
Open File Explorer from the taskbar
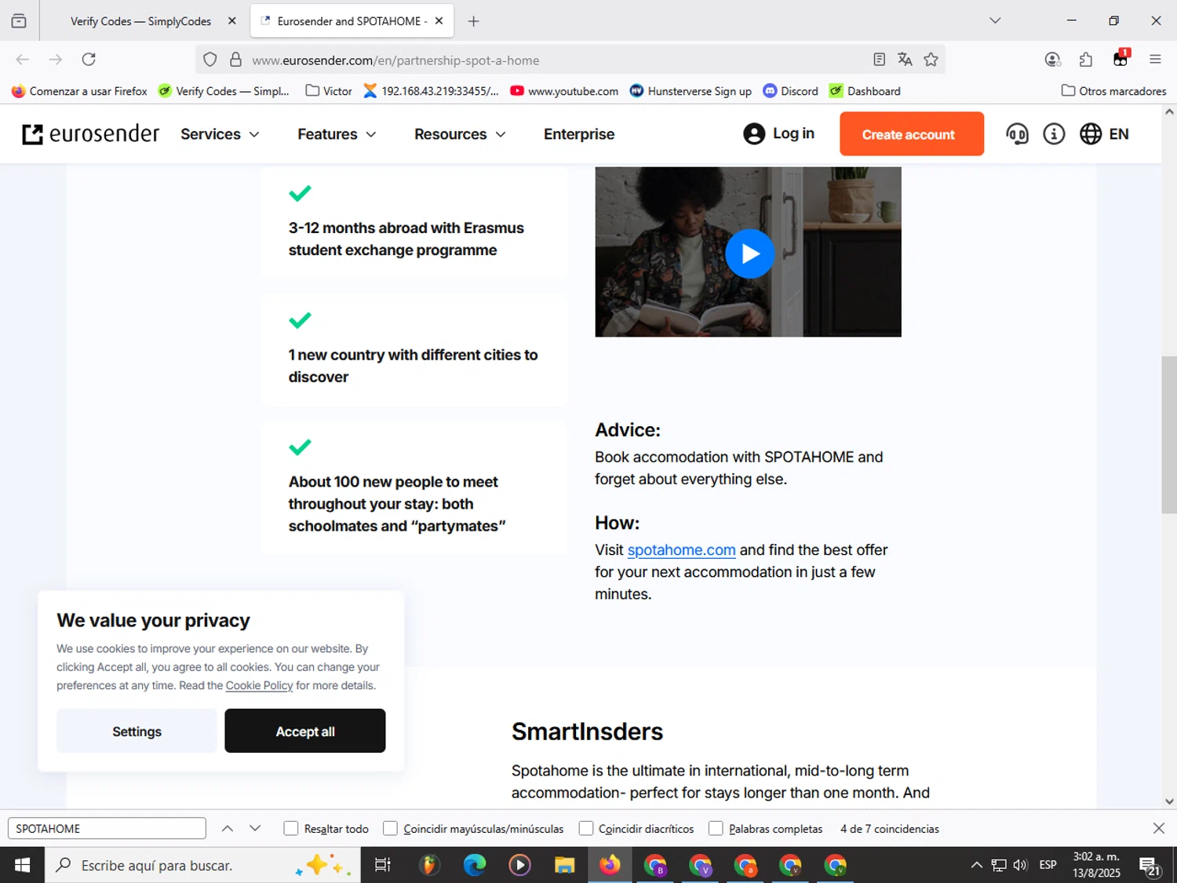pyautogui.click(x=564, y=865)
